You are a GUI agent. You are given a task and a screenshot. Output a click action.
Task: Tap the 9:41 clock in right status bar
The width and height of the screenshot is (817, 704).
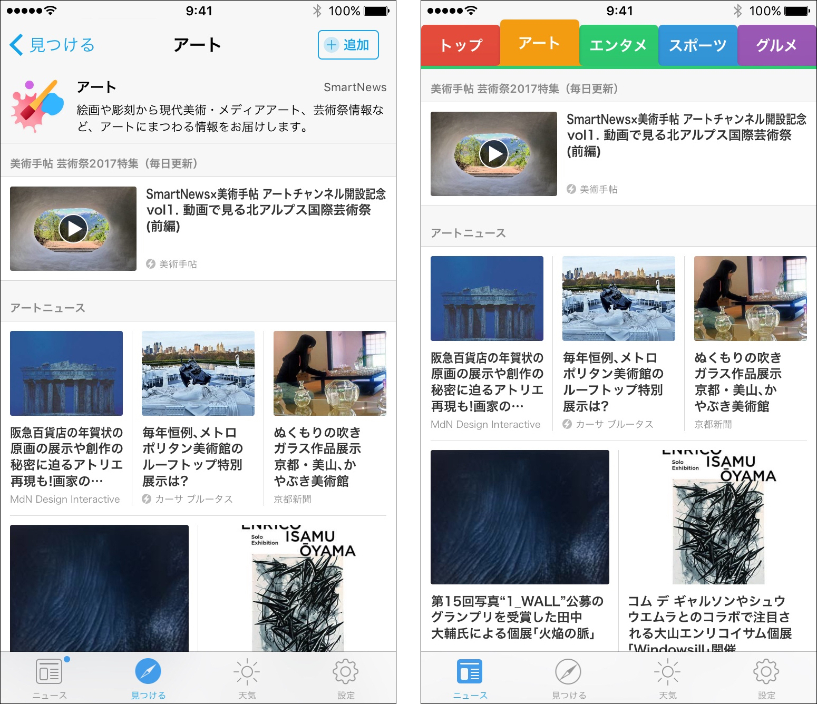619,11
